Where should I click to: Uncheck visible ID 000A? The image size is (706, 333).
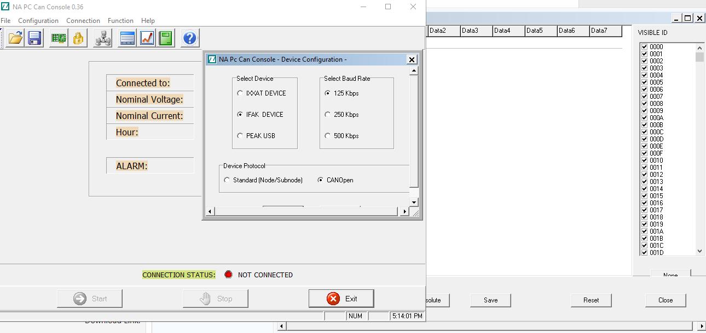(645, 118)
